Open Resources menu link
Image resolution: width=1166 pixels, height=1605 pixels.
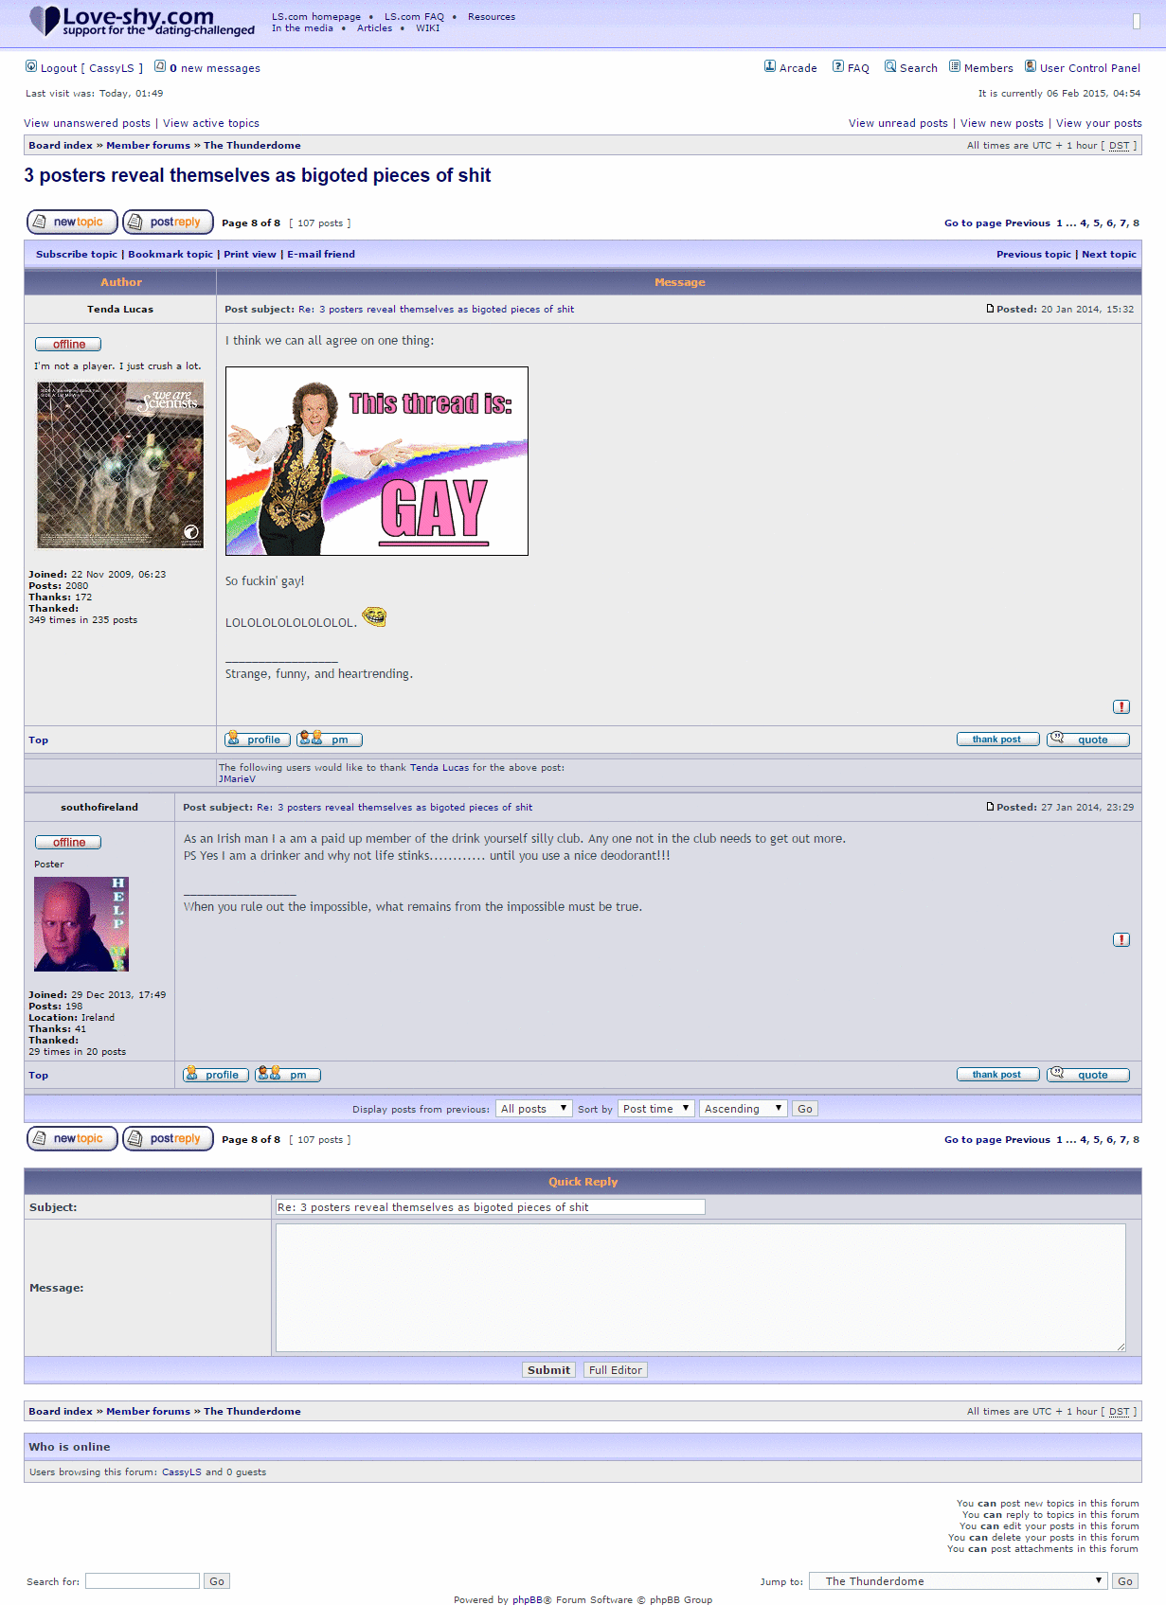tap(492, 17)
